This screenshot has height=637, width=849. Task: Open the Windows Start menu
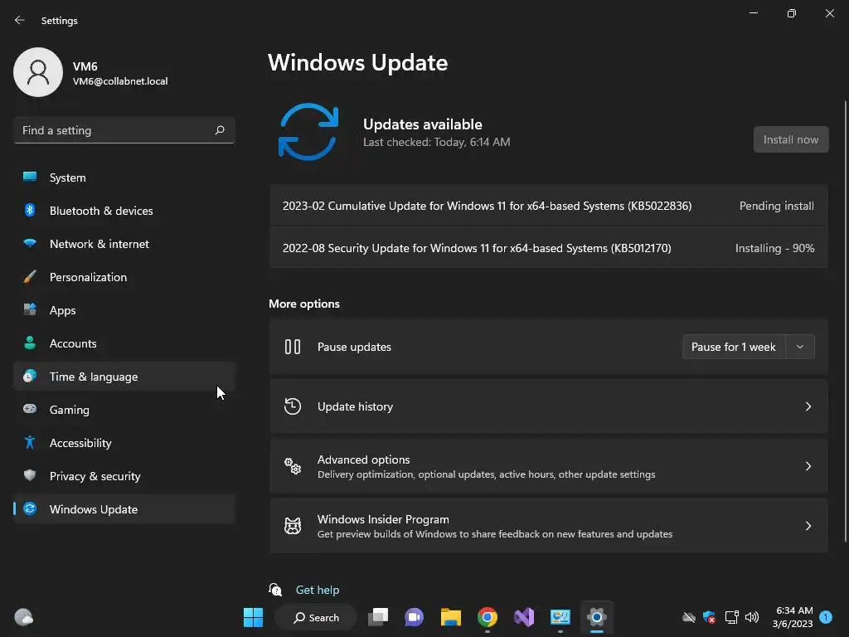click(253, 617)
